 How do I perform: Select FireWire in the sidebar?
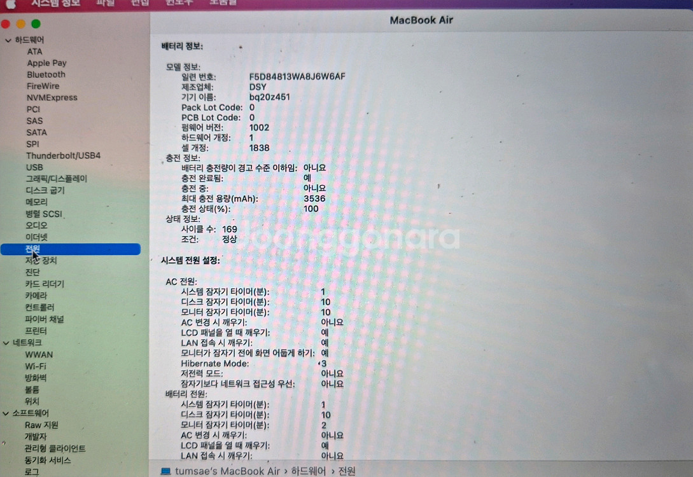(x=43, y=86)
